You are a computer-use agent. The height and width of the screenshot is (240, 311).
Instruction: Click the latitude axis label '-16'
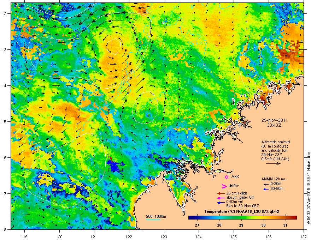point(4,158)
